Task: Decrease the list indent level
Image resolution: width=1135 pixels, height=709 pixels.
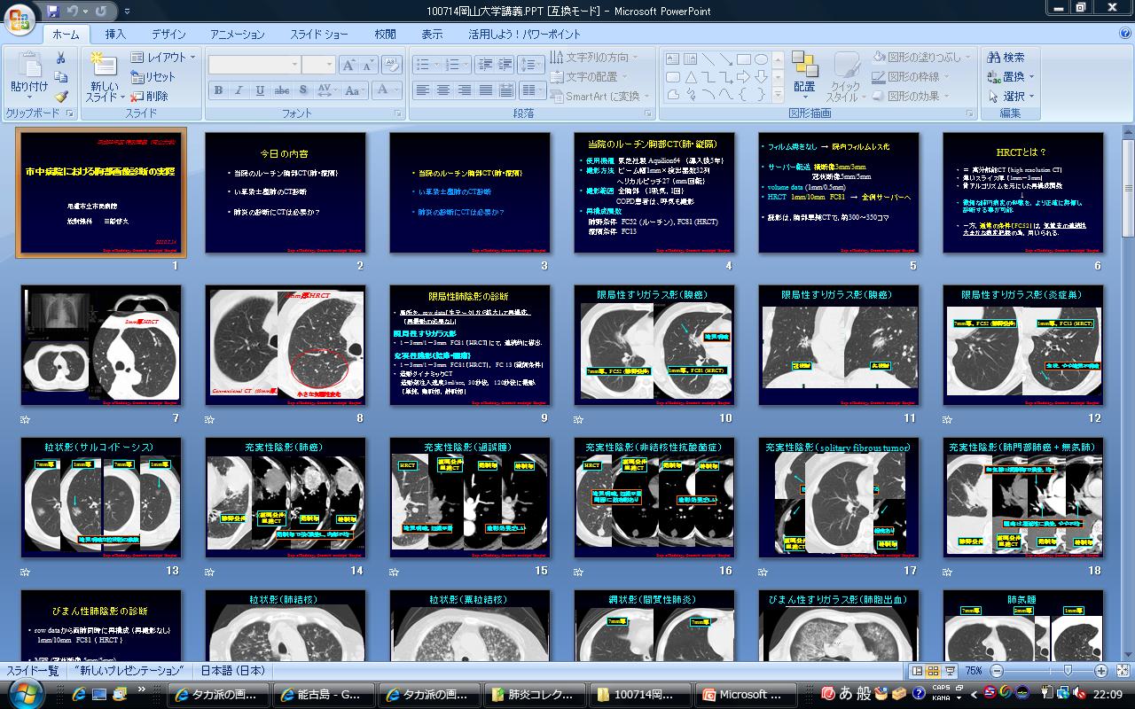Action: tap(484, 65)
